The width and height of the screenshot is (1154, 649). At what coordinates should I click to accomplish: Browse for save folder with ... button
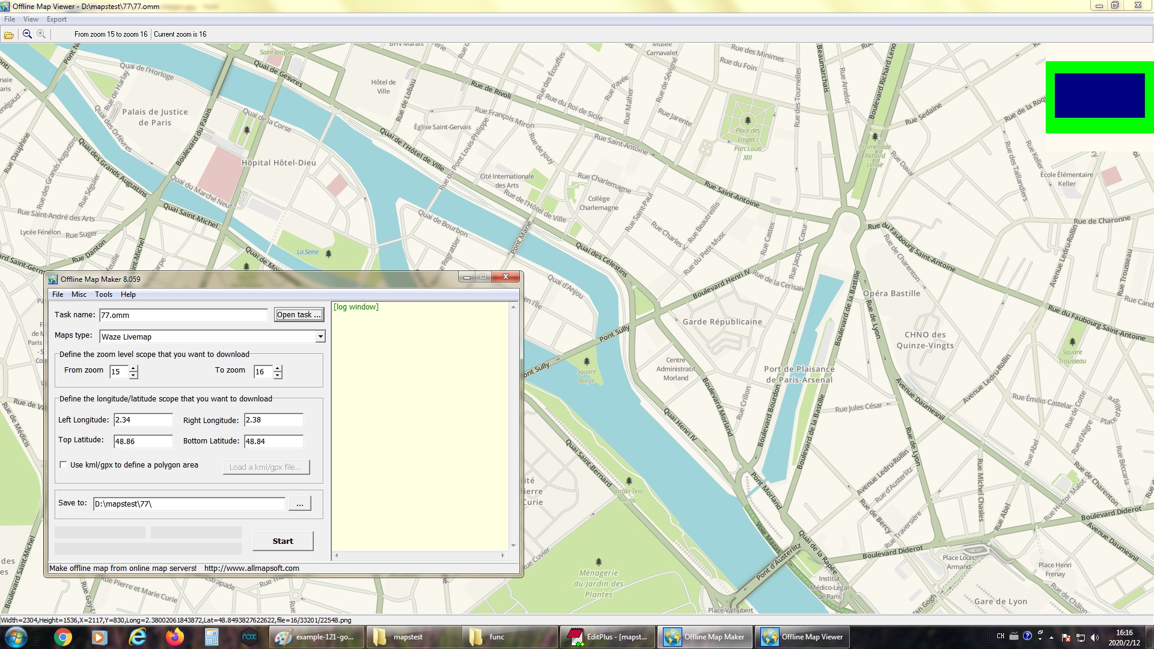299,504
